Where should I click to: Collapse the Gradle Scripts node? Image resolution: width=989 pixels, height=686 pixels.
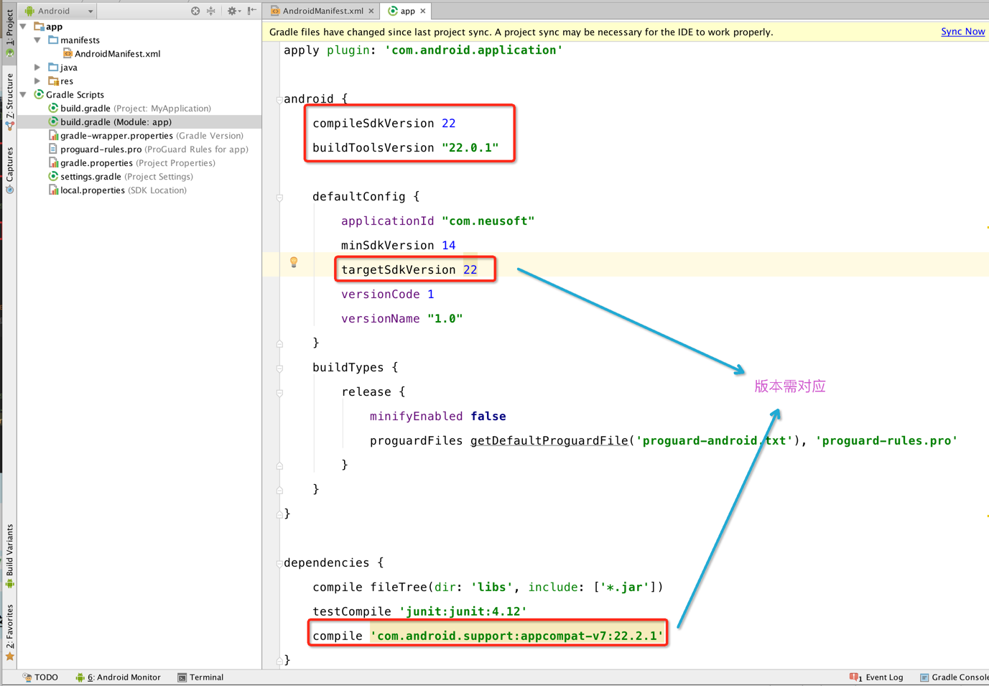point(24,95)
